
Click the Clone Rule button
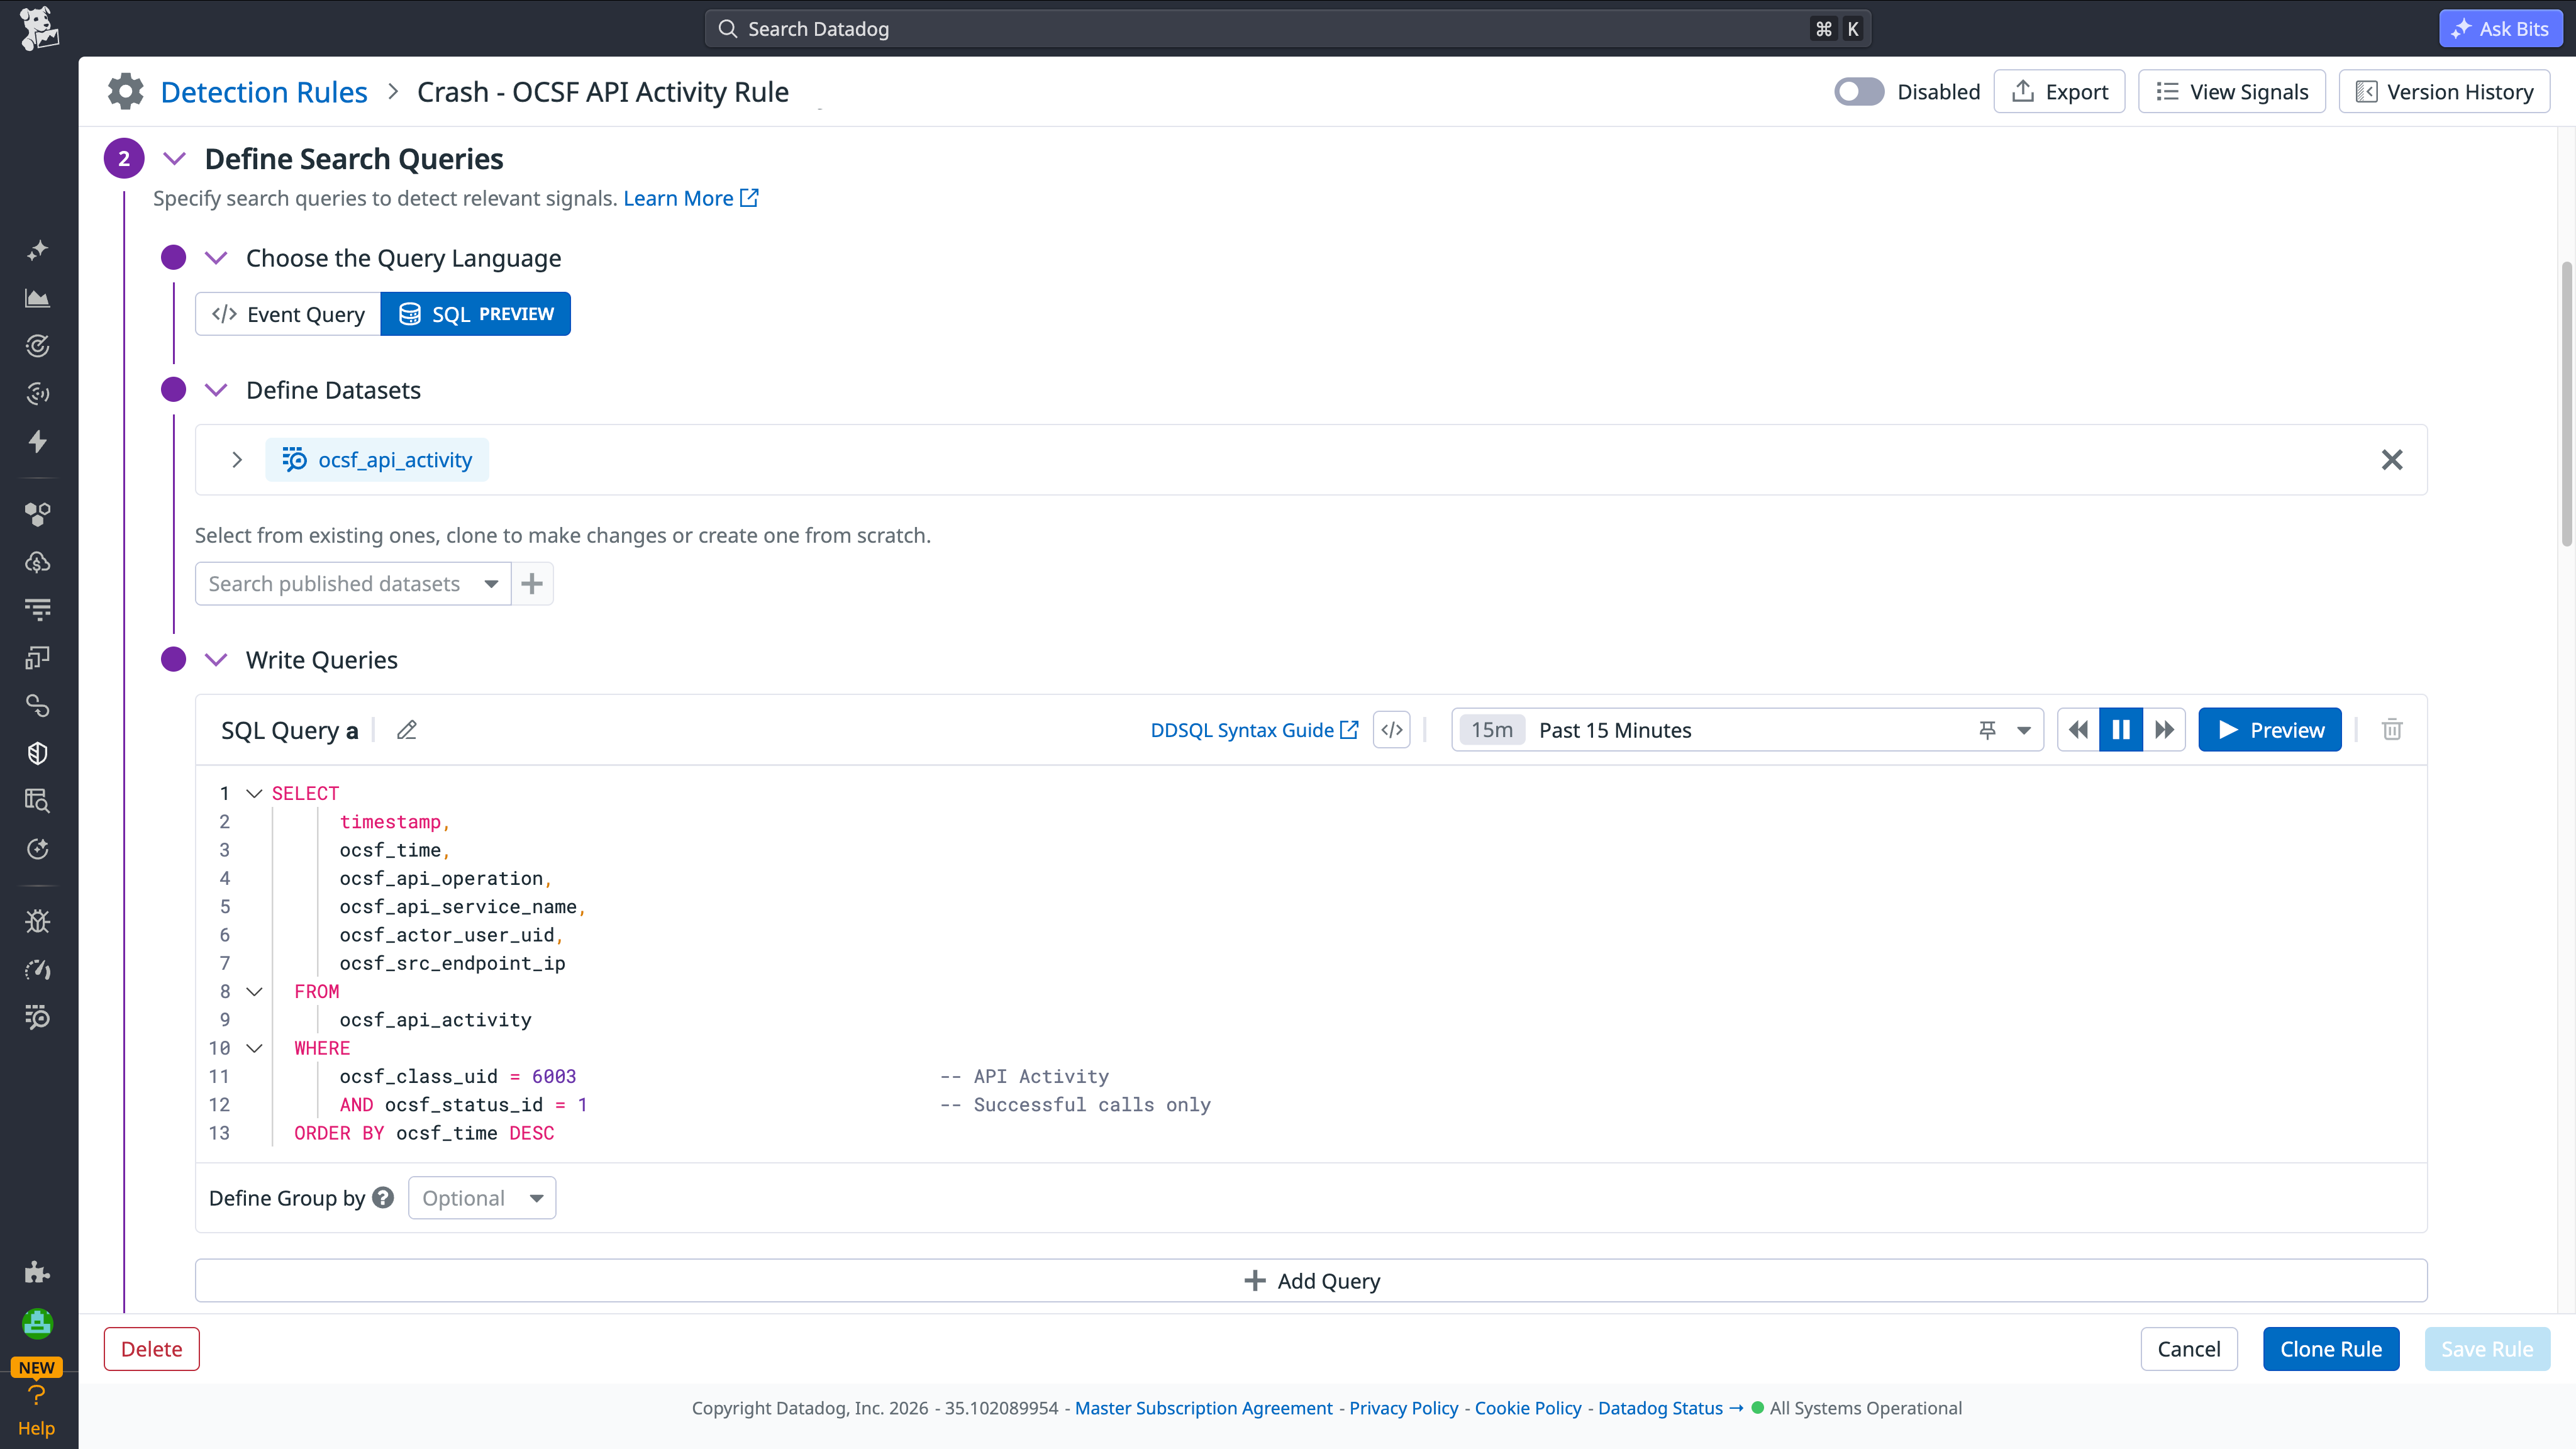point(2331,1348)
